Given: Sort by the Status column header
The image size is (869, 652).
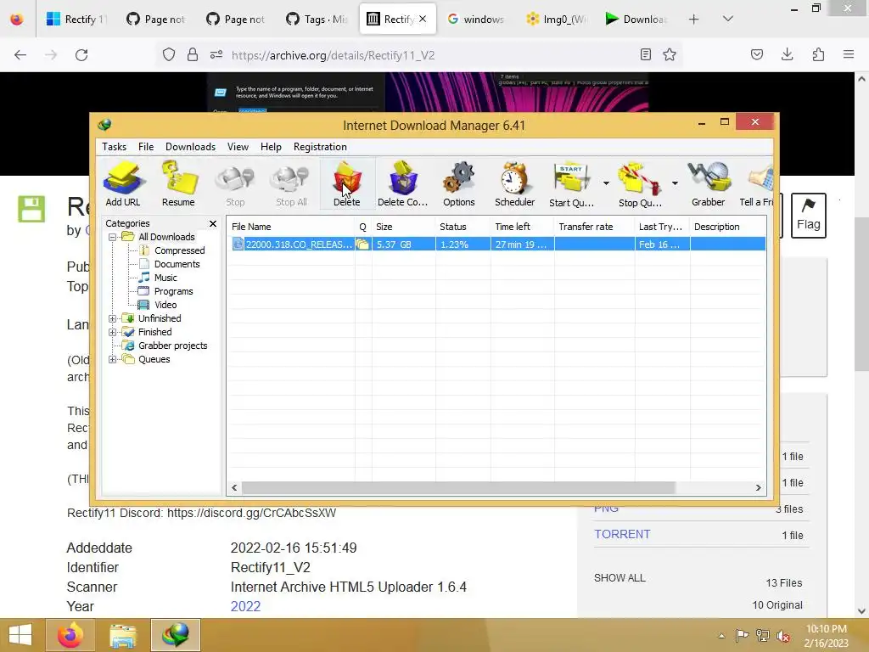Looking at the screenshot, I should tap(463, 227).
